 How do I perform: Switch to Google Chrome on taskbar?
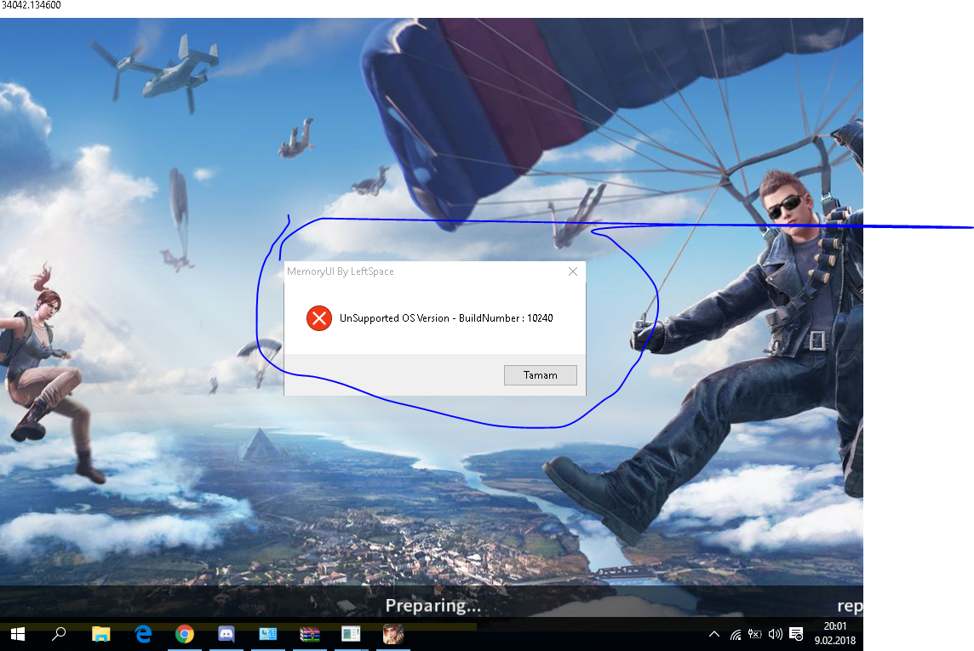pos(185,634)
